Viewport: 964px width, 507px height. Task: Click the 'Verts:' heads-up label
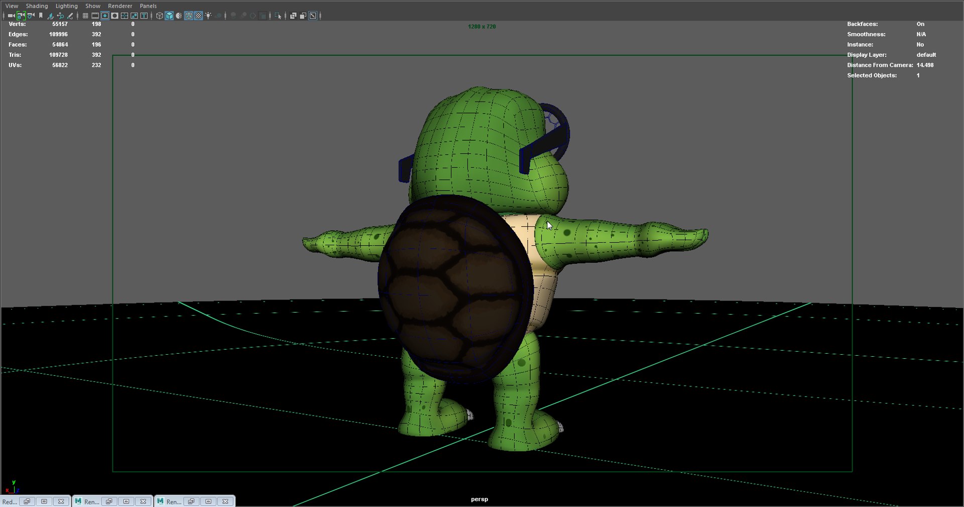click(17, 24)
